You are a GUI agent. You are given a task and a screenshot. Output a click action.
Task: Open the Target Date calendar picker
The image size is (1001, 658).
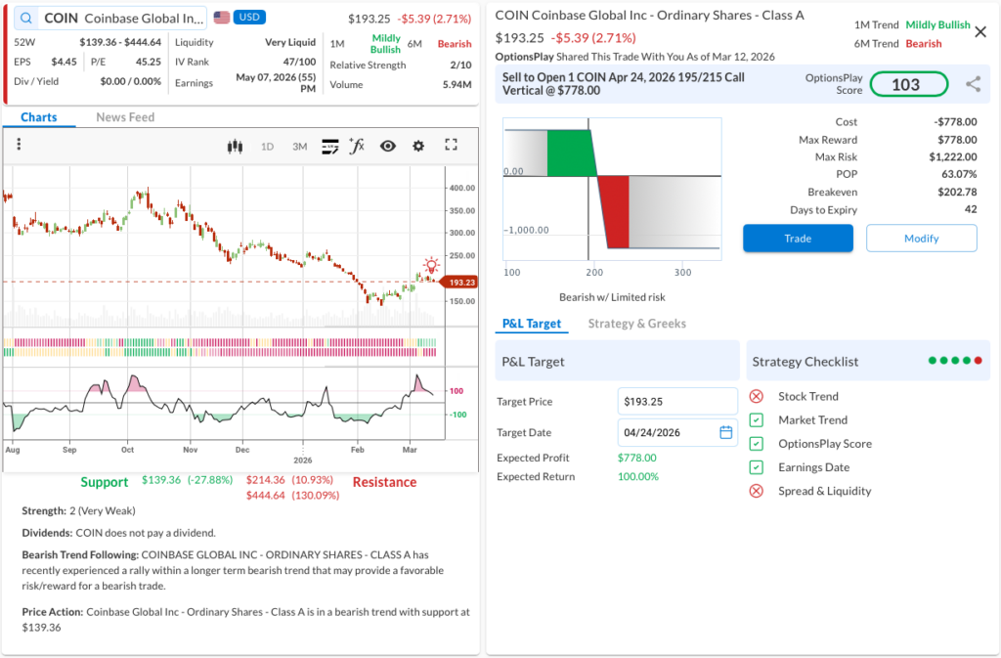(x=725, y=432)
